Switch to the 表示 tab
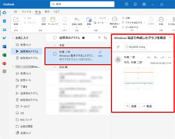Screen dimensions: 175x139 [47, 12]
